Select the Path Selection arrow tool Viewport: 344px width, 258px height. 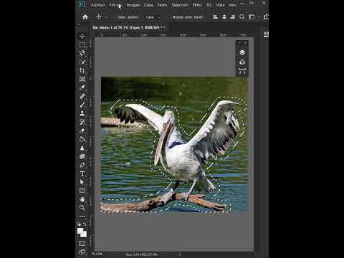(82, 182)
